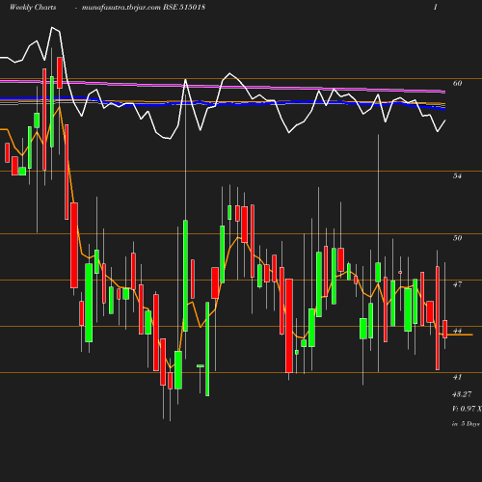Click the 50 price axis label

(457, 238)
